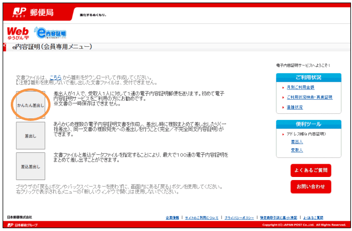The height and width of the screenshot is (231, 352).
Task: Open the こちら template download link
Action: (55, 78)
